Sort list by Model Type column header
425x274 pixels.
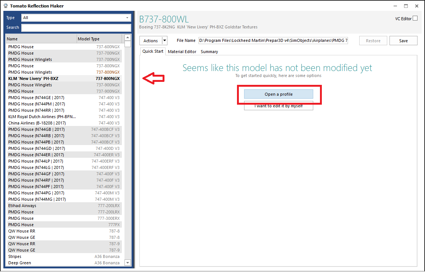99,39
